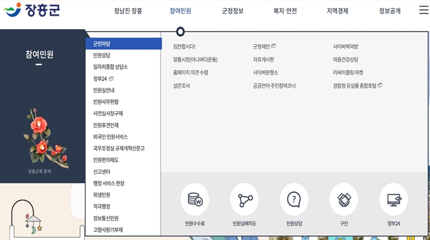
Task: Select 민원실안내 submenu
Action: coord(104,90)
